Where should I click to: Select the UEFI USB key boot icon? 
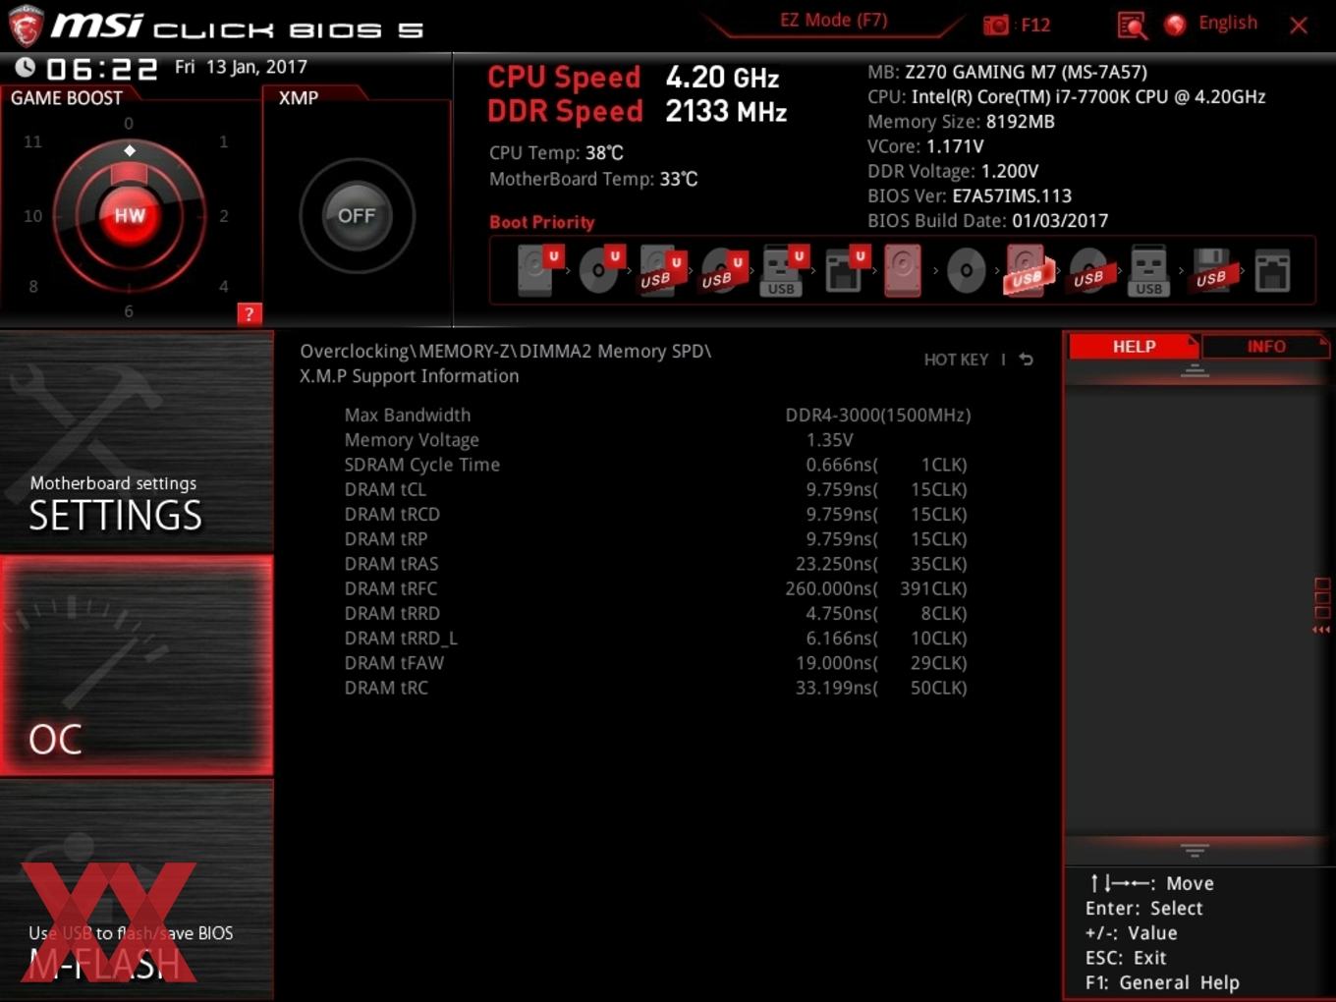(784, 270)
